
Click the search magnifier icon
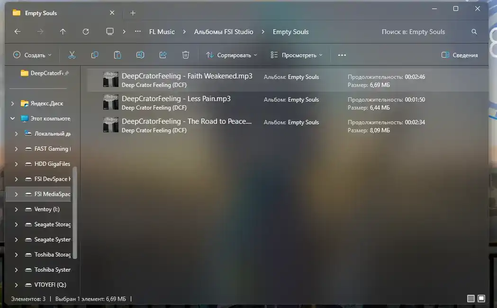click(x=474, y=32)
